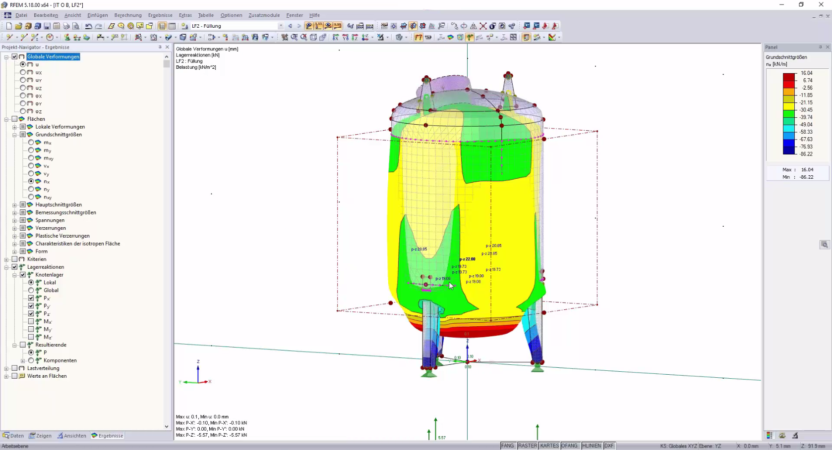The image size is (832, 450).
Task: Switch to the Ansichten navigator tab
Action: click(x=72, y=436)
